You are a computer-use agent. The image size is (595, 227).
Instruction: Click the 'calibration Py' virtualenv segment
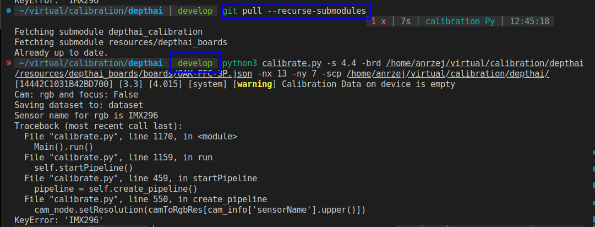point(460,21)
